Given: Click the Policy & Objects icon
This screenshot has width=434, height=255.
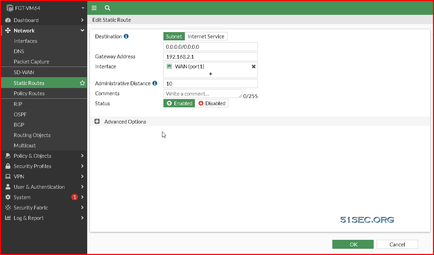Looking at the screenshot, I should tap(8, 156).
